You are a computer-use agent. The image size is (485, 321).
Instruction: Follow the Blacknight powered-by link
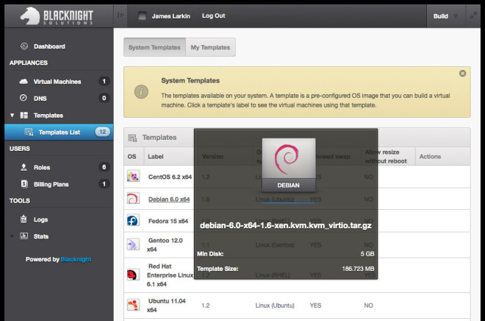click(x=76, y=259)
